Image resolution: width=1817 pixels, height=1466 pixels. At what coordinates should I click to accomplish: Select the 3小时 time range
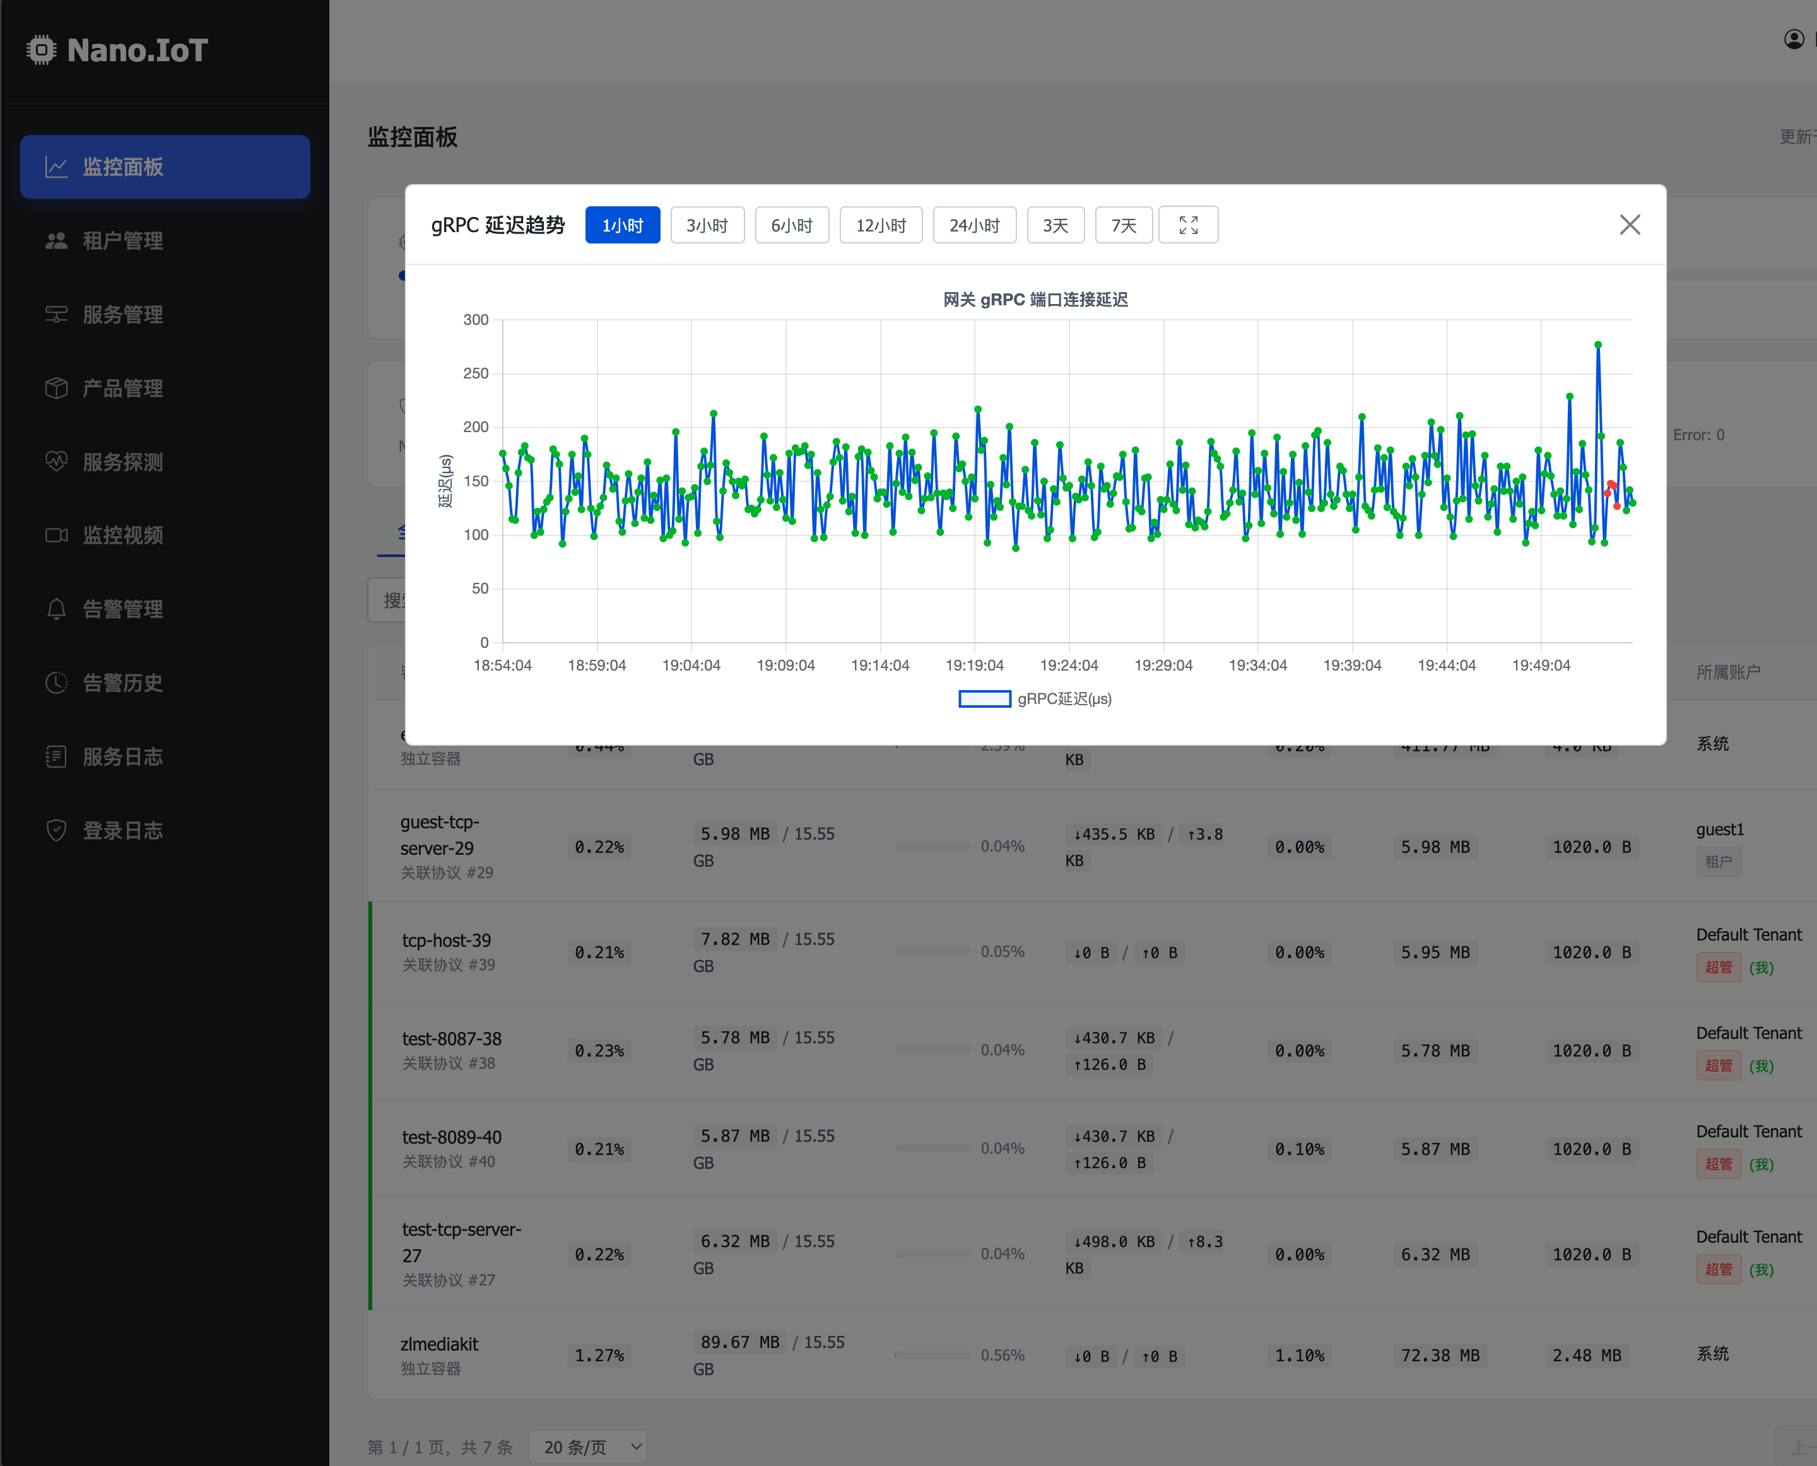(x=707, y=225)
